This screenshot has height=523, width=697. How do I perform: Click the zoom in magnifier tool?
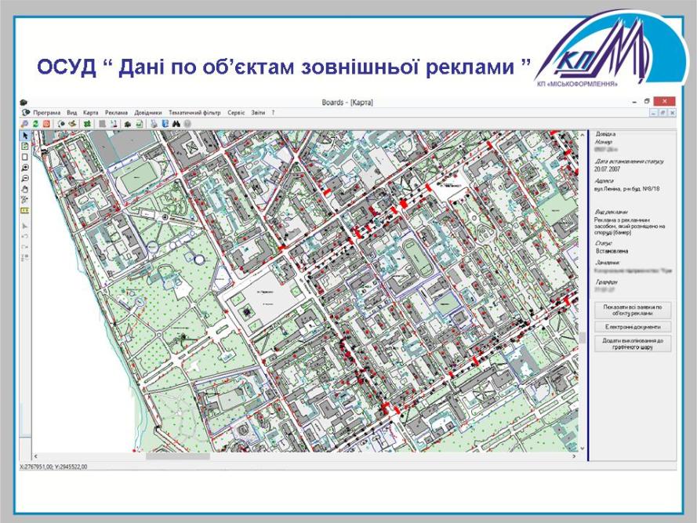(x=25, y=168)
